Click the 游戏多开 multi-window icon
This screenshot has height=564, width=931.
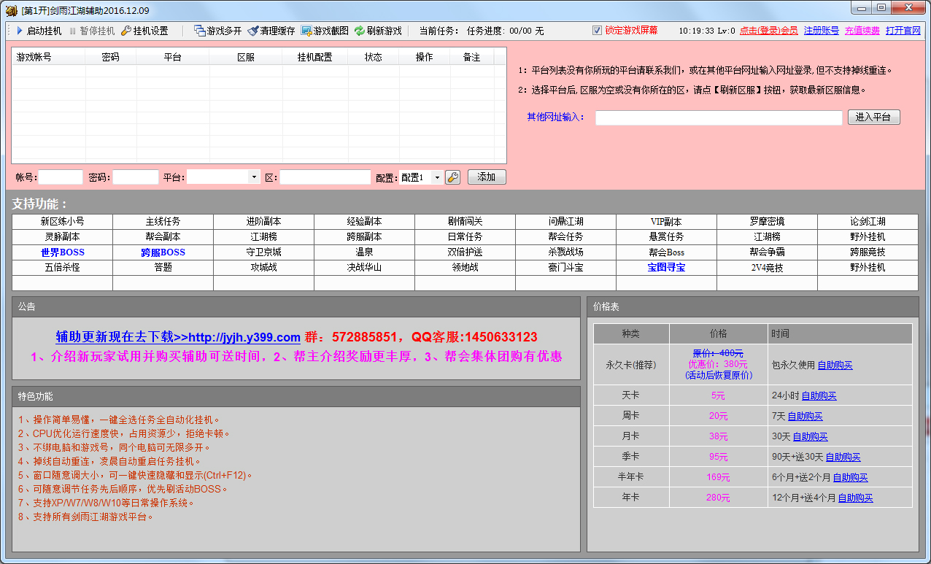(199, 31)
